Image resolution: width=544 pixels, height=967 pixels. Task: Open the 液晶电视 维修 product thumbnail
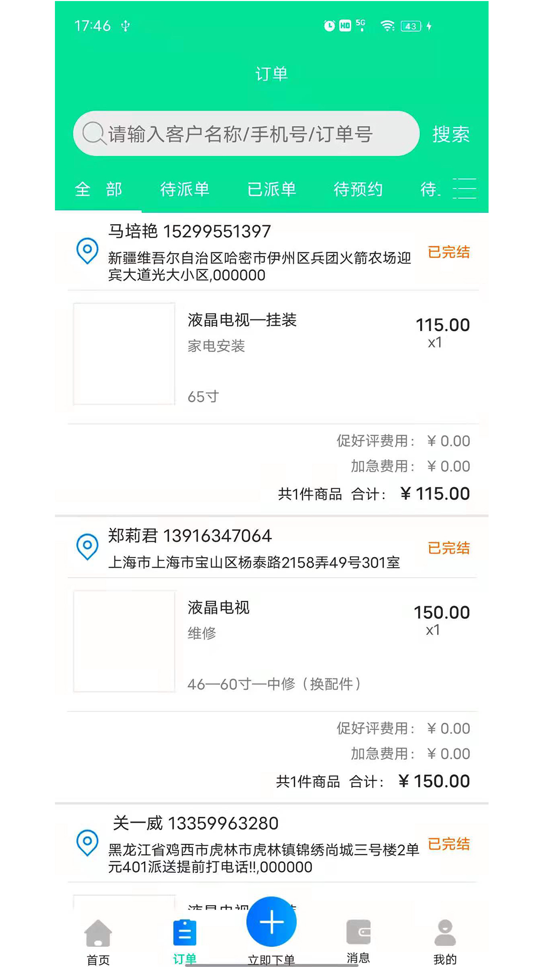coord(124,641)
